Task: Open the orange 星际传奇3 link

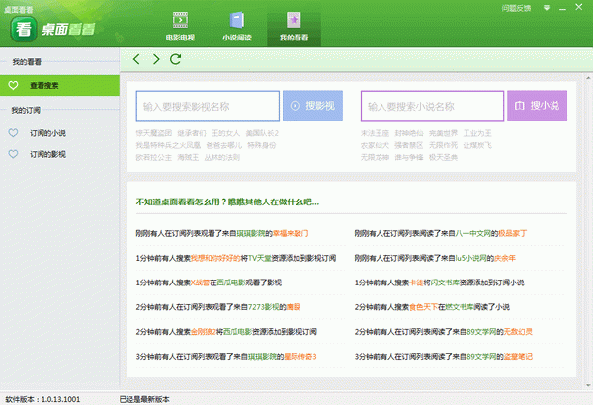Action: 300,357
